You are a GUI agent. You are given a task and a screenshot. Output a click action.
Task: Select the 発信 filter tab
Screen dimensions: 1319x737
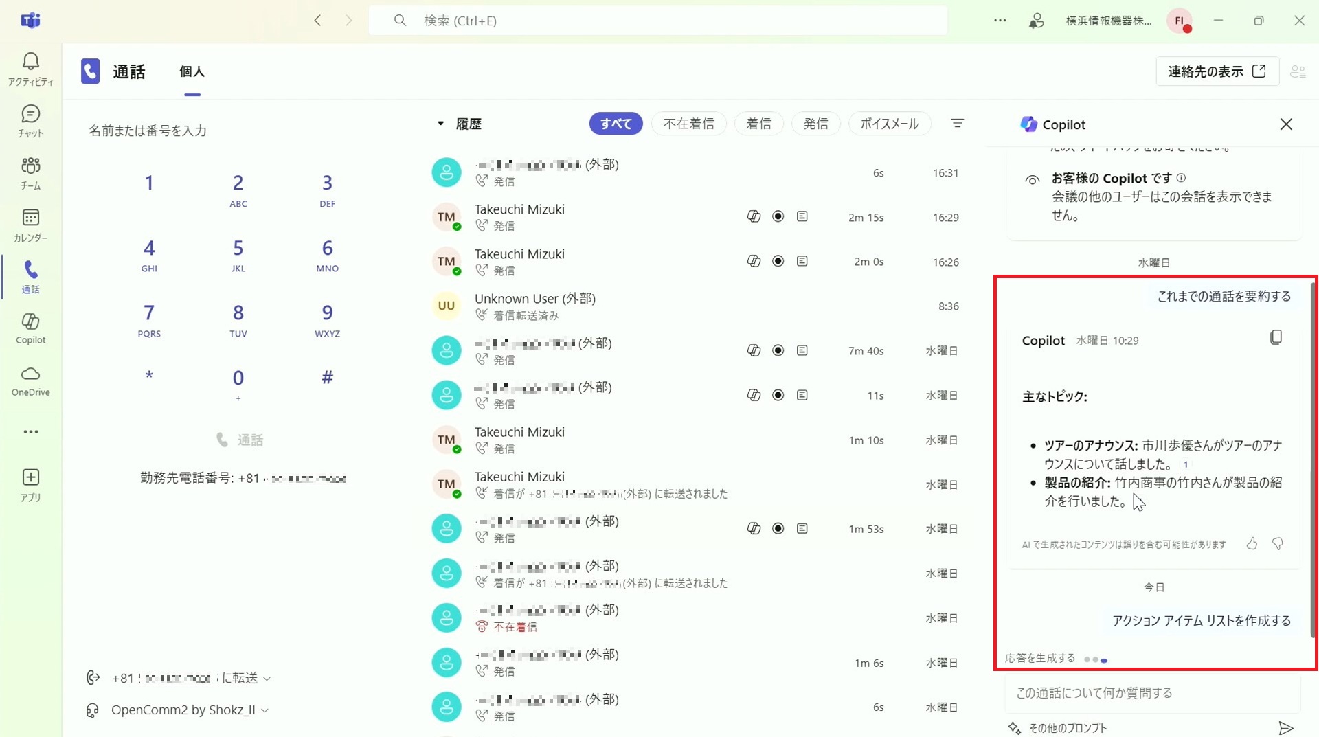pos(815,124)
